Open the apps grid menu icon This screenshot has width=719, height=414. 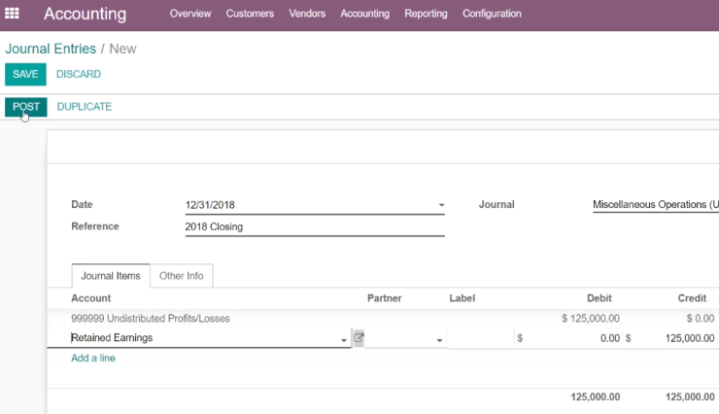[12, 14]
